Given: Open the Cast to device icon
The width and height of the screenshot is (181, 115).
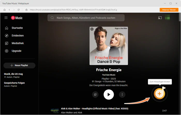Looking at the screenshot, I should pos(160,18).
